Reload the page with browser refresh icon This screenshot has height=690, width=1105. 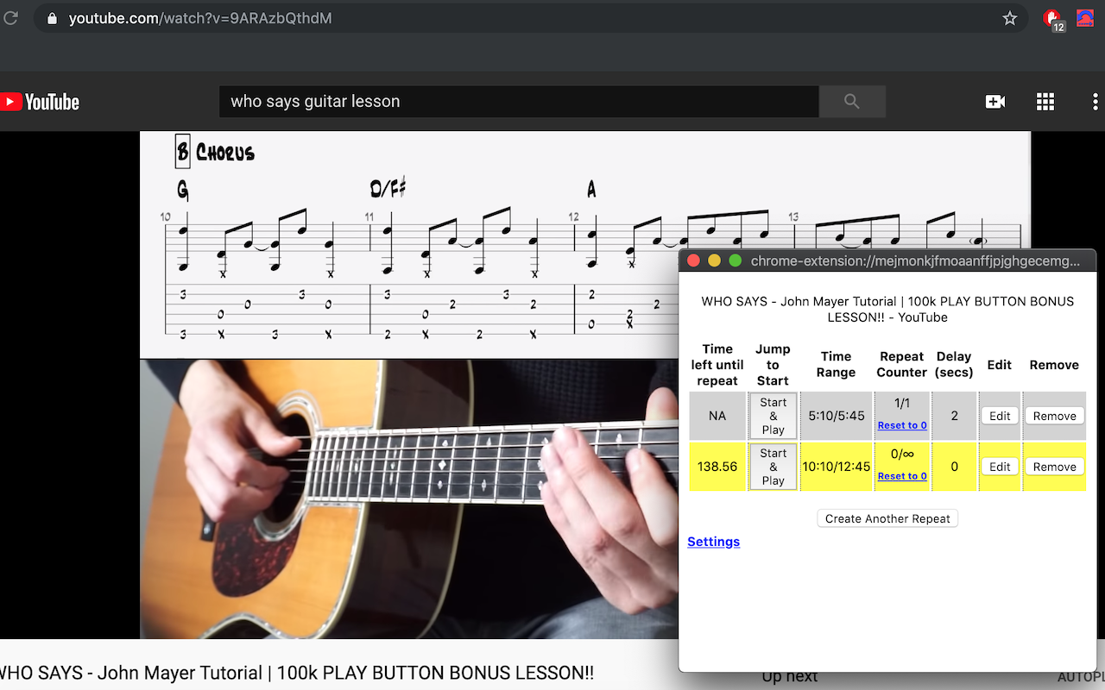click(11, 17)
